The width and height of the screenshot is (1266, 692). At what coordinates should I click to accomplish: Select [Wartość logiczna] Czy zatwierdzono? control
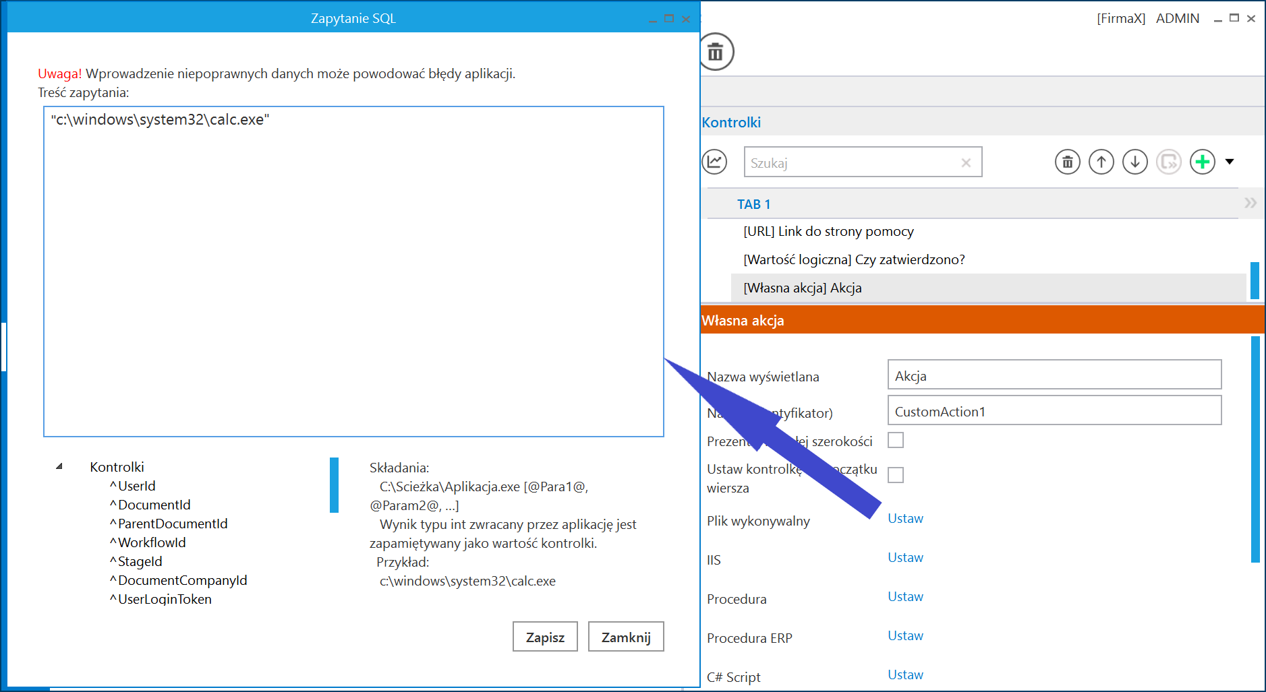854,259
